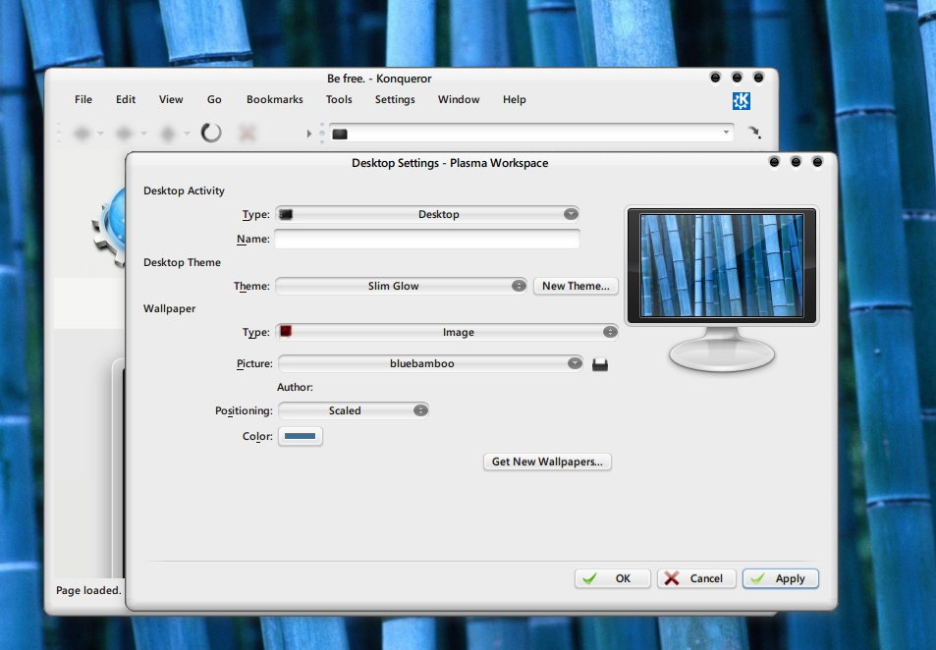This screenshot has width=936, height=650.
Task: Open the Go menu in Konqueror
Action: 214,100
